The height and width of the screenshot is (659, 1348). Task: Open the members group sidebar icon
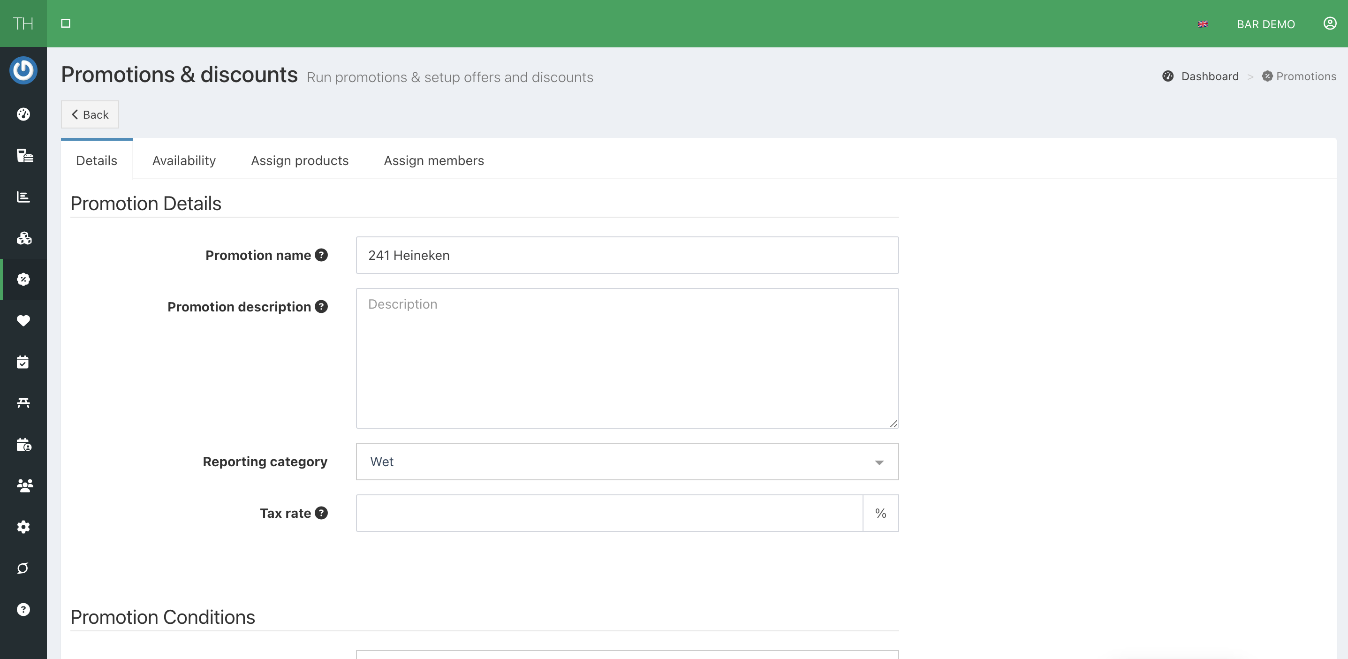tap(24, 485)
